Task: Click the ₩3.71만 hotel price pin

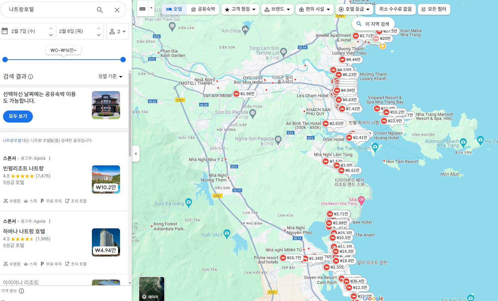Action: (x=338, y=214)
